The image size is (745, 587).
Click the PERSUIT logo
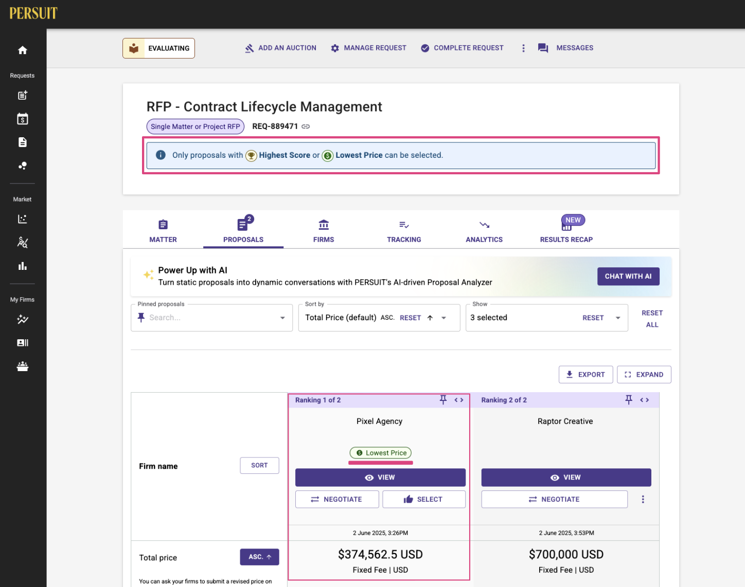[x=33, y=13]
